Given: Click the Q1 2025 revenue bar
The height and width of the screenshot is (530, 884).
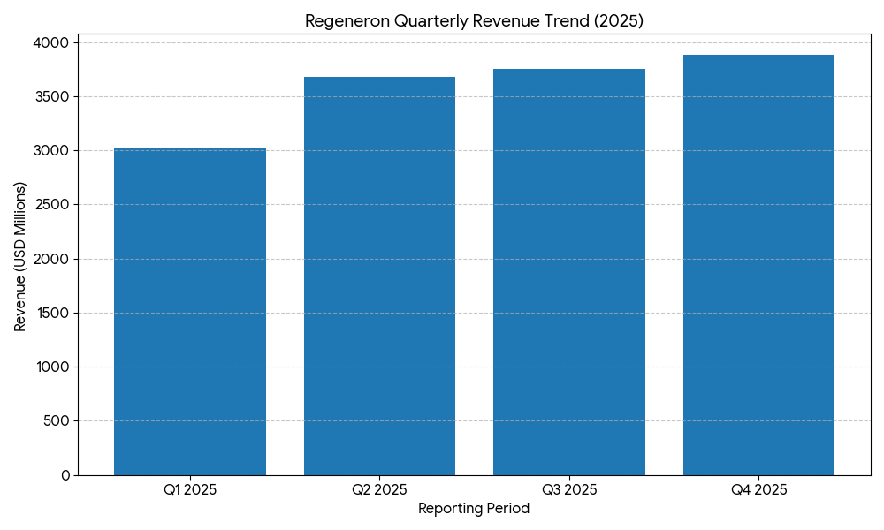Looking at the screenshot, I should point(190,311).
